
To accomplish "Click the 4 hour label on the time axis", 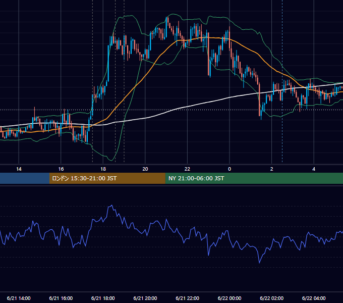I will point(314,169).
